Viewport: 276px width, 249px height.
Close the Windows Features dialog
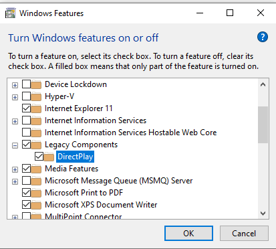(261, 13)
